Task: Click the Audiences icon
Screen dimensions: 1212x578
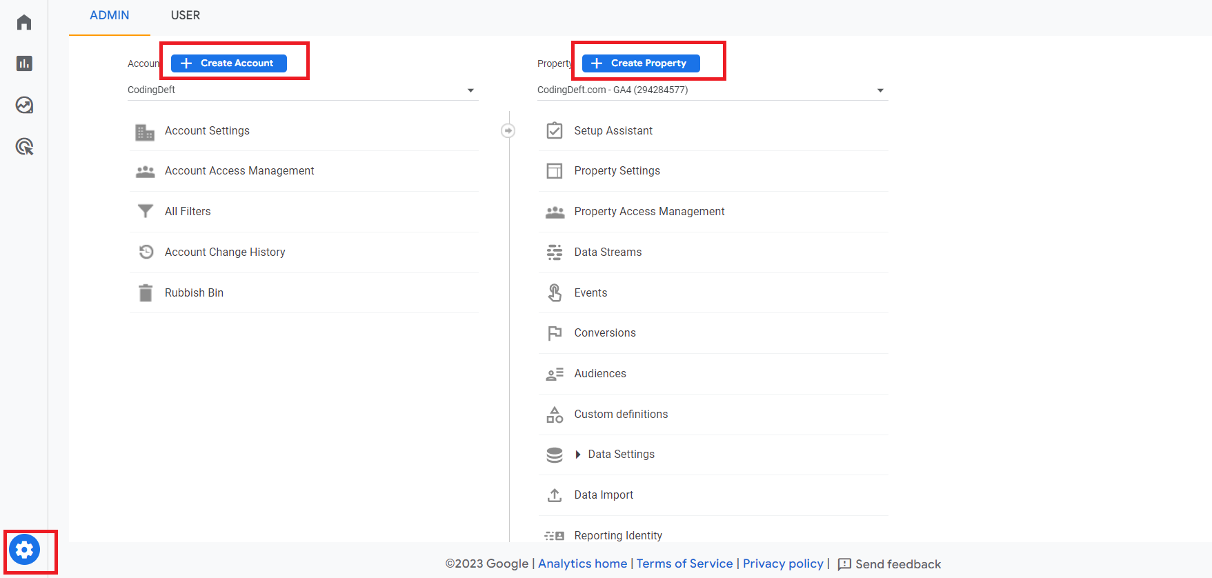Action: (555, 374)
